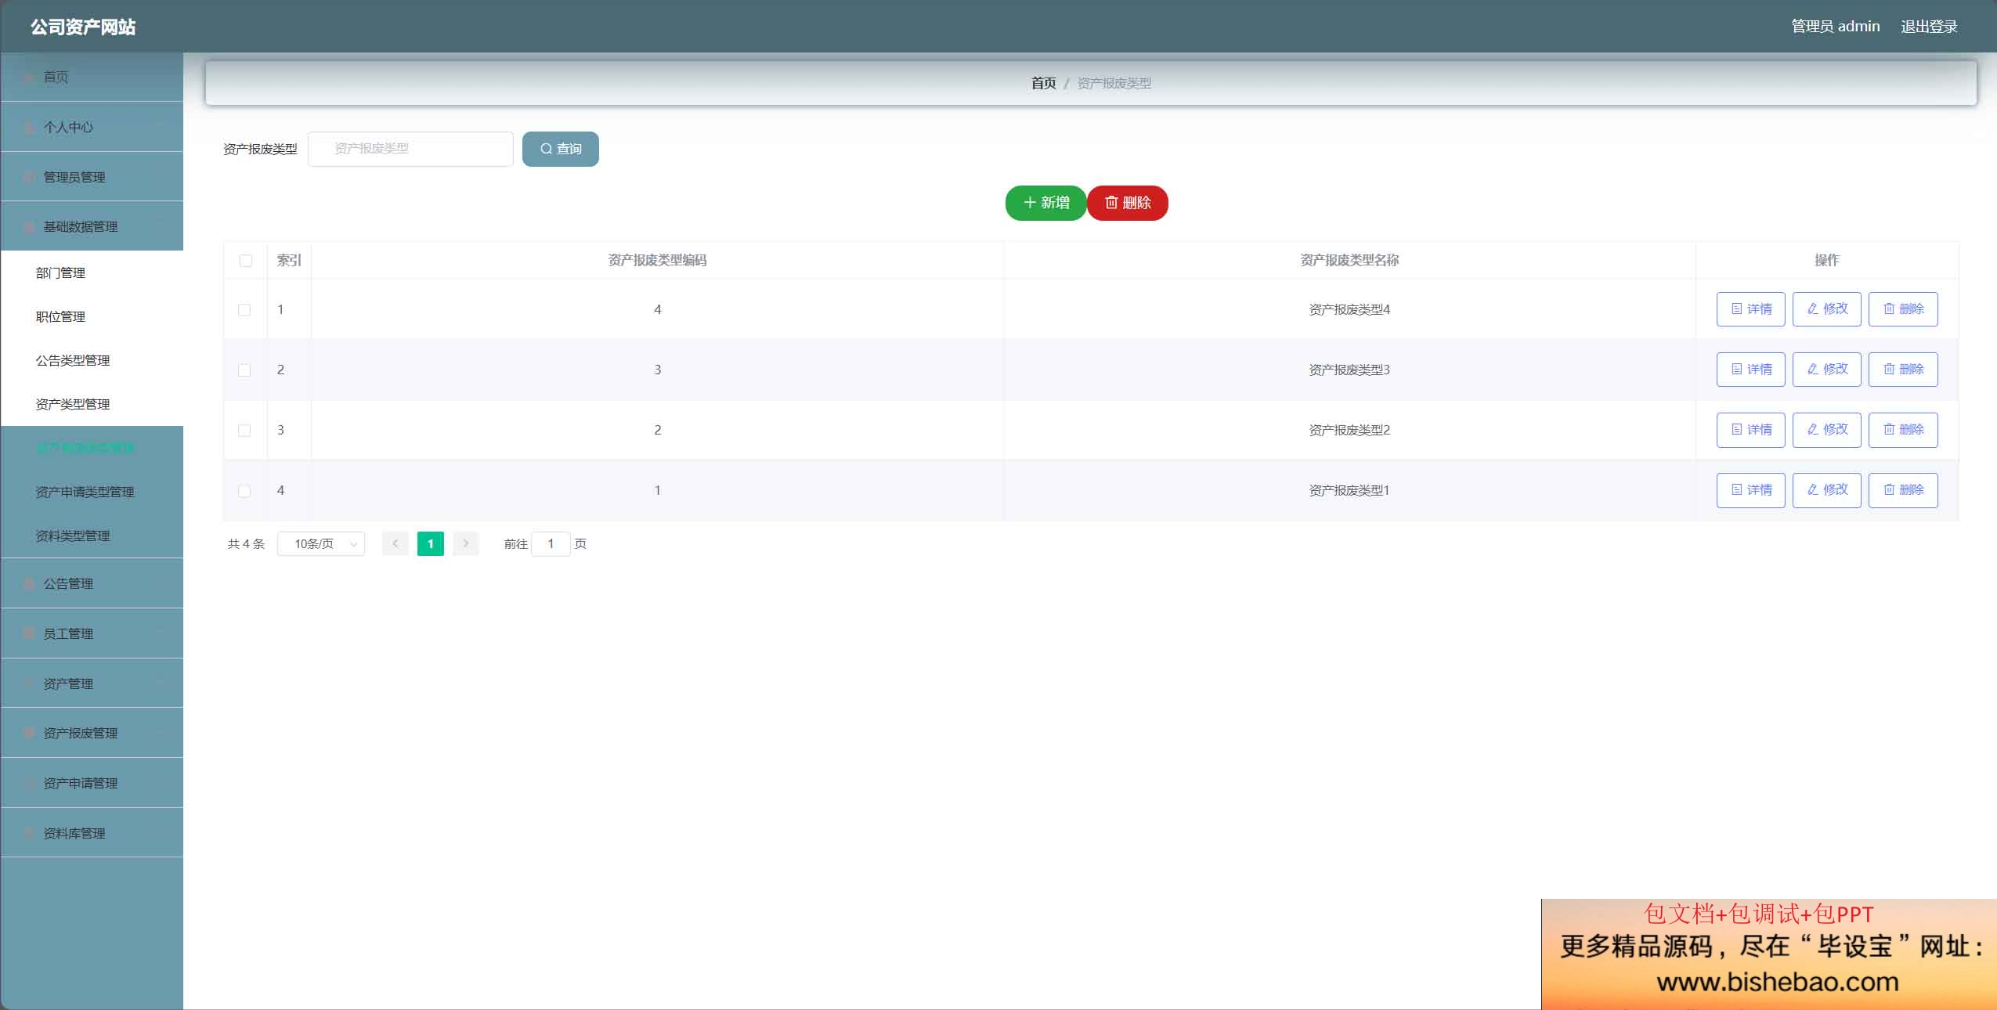Open details for 资产报废类型4 row

click(x=1750, y=309)
